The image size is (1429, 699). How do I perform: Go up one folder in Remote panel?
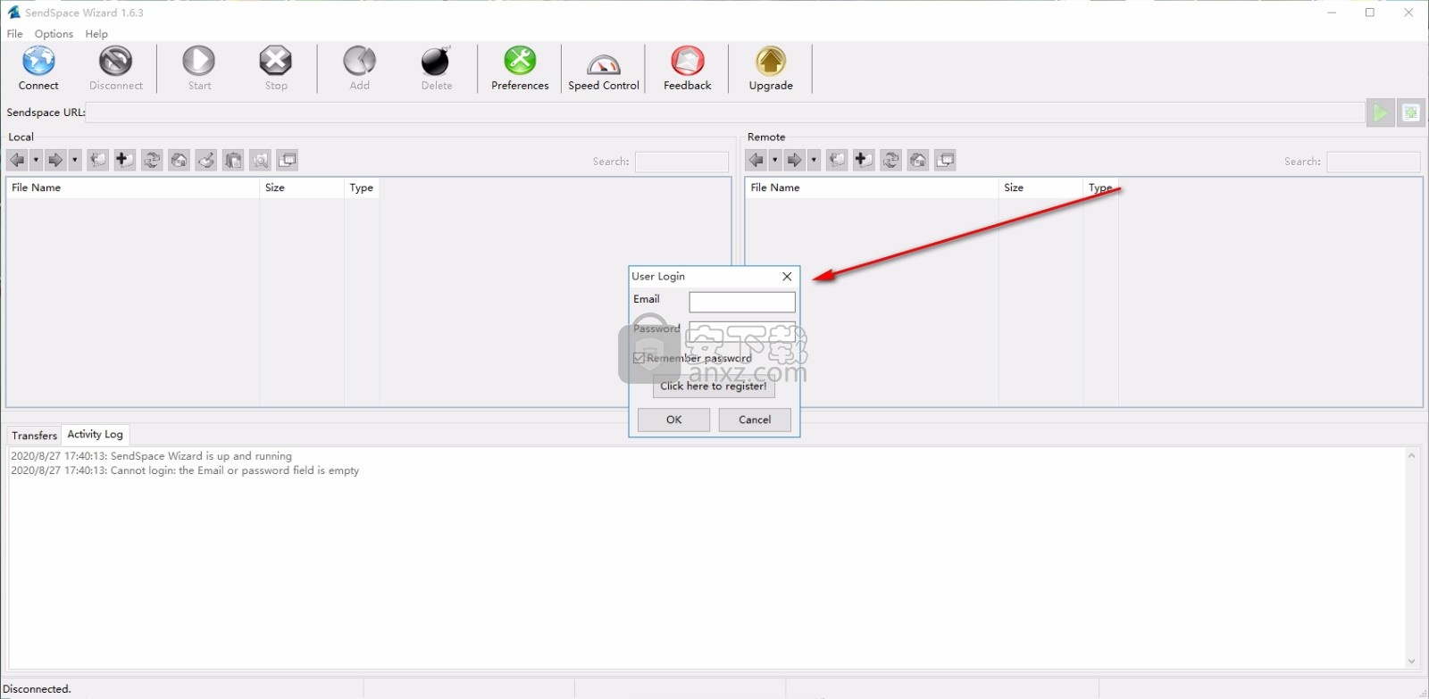837,160
